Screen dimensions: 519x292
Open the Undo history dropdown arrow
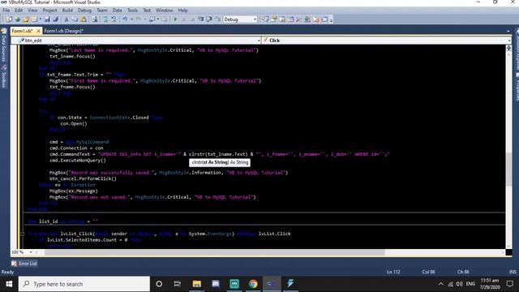click(131, 19)
